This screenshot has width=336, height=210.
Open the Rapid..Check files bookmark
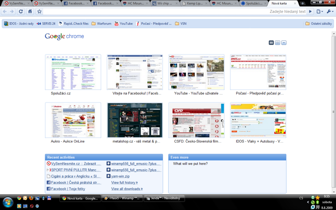73,24
